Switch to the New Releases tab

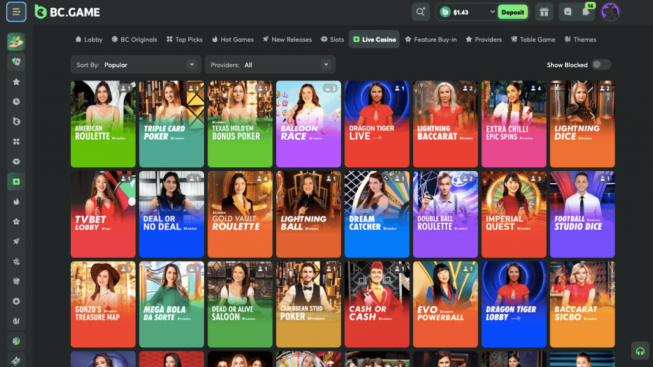pyautogui.click(x=288, y=39)
